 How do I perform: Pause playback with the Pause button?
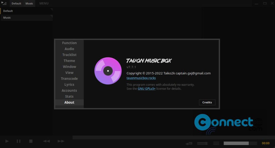[x=19, y=141]
